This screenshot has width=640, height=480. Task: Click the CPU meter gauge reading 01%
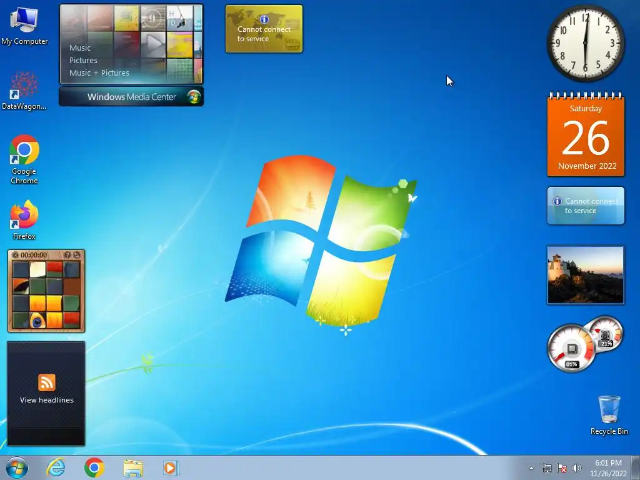point(571,348)
